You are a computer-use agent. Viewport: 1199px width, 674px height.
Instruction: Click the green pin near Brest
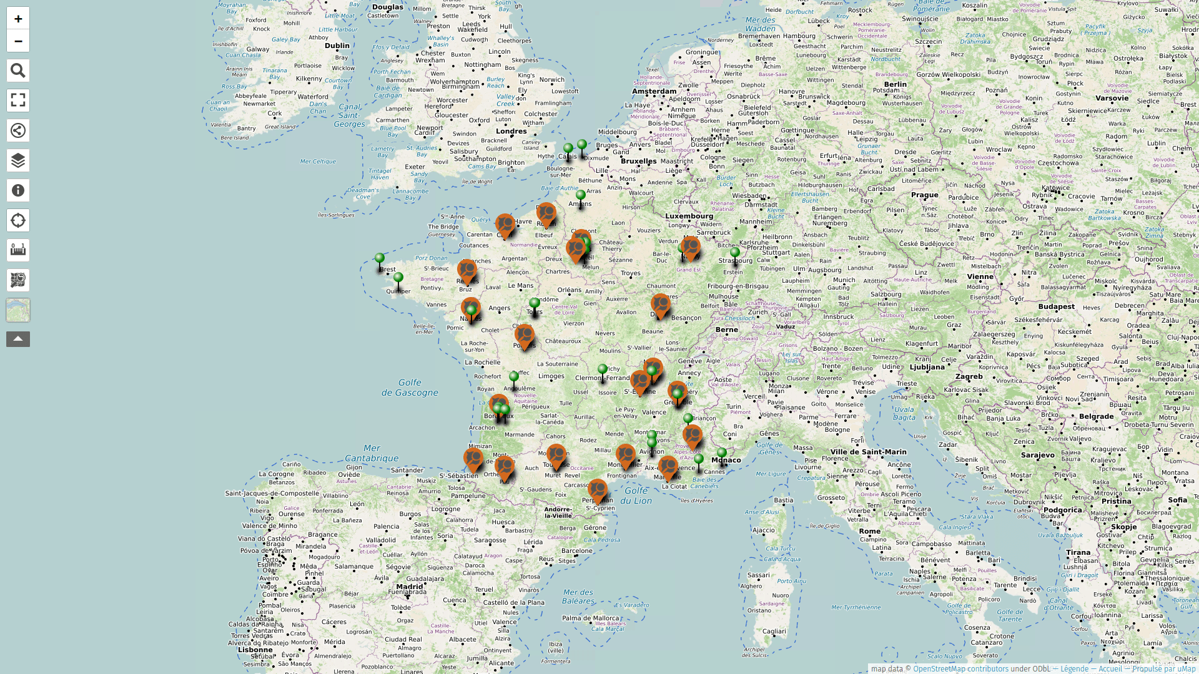[380, 259]
